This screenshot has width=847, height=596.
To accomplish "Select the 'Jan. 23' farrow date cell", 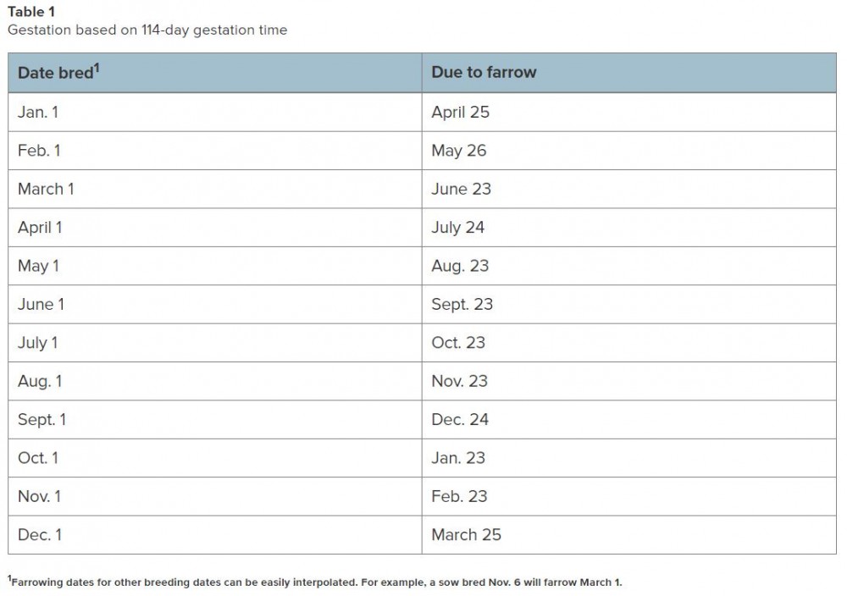I will pos(628,458).
